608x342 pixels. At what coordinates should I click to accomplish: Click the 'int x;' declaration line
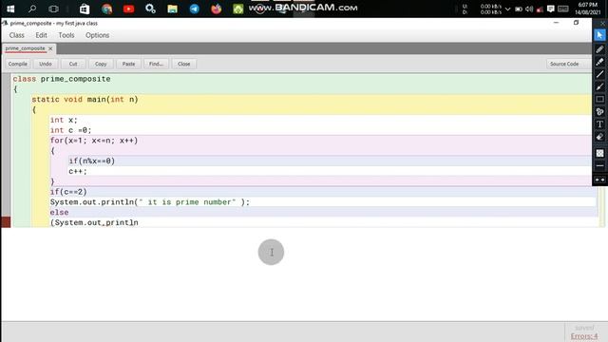(64, 120)
